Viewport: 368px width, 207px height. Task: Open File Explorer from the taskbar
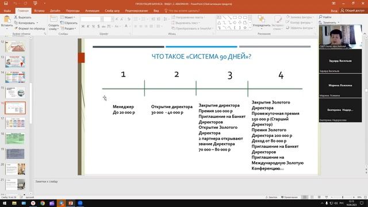14,203
